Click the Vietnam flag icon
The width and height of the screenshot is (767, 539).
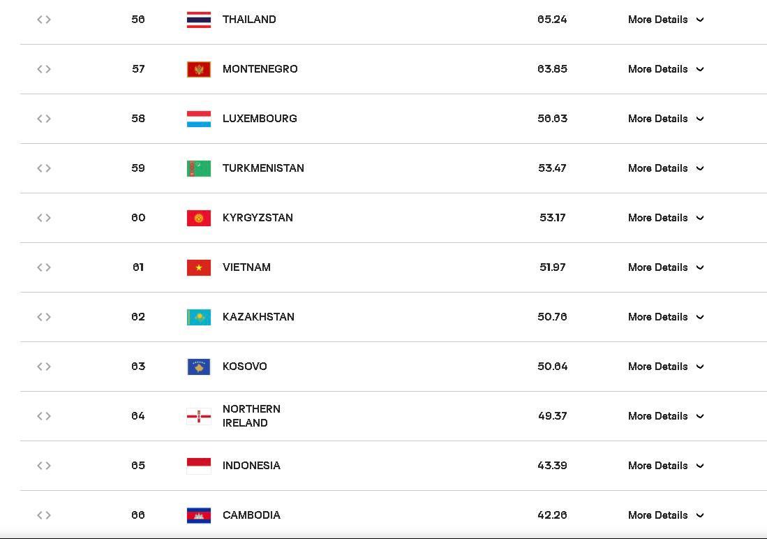[199, 267]
